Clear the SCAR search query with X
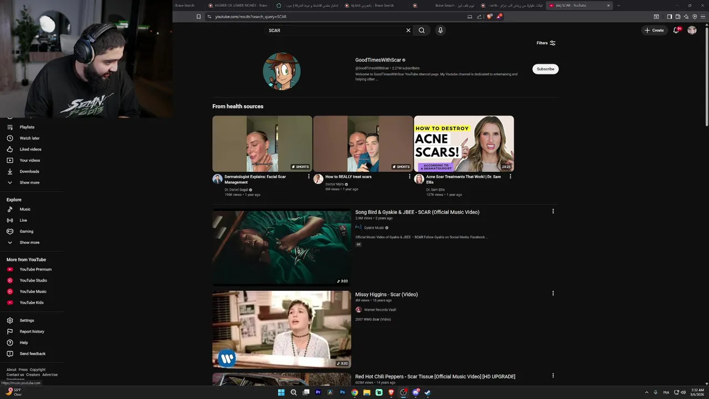709x399 pixels. tap(408, 30)
